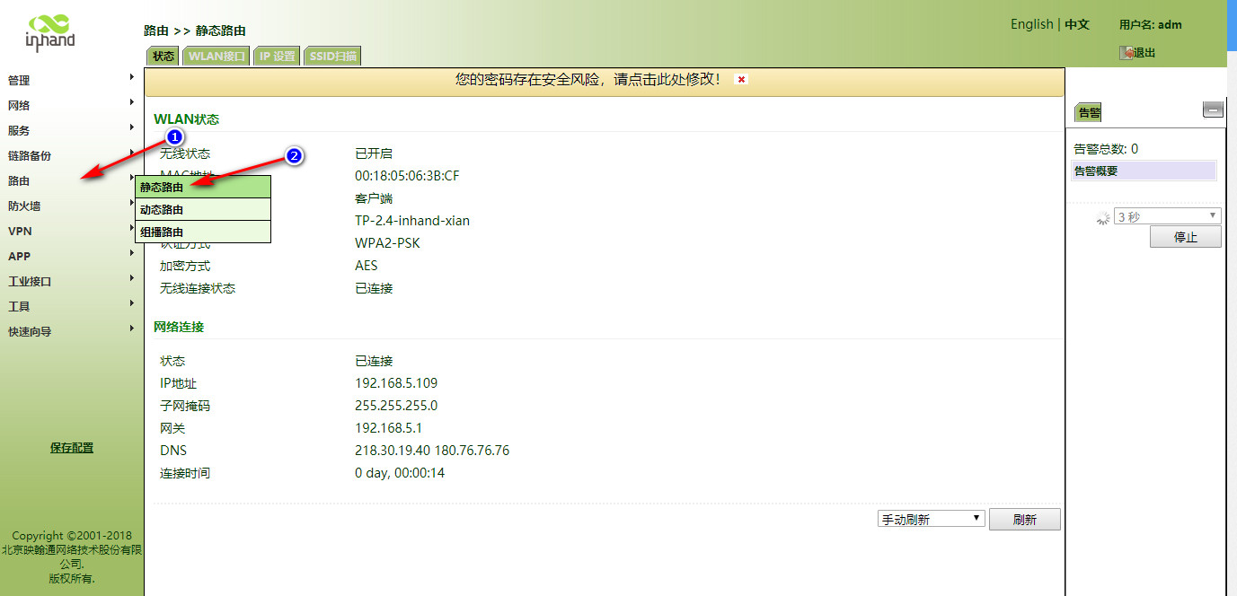
Task: Open the quick wizard sidebar menu
Action: [30, 331]
